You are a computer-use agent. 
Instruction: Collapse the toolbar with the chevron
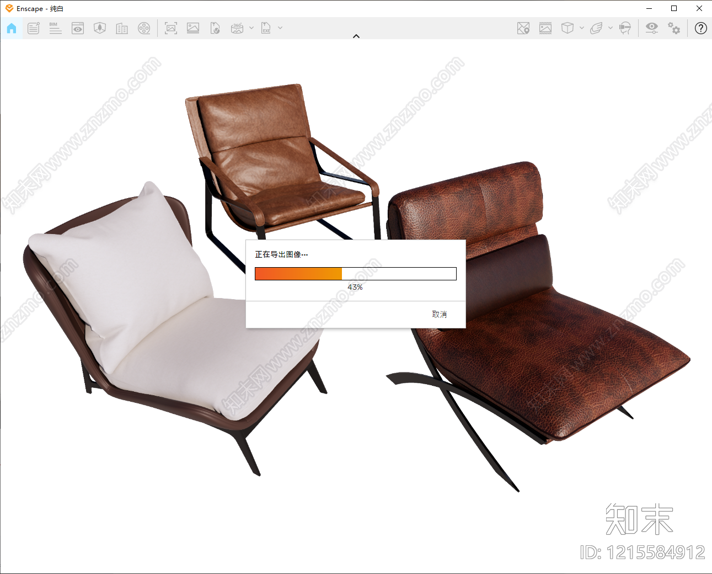356,36
